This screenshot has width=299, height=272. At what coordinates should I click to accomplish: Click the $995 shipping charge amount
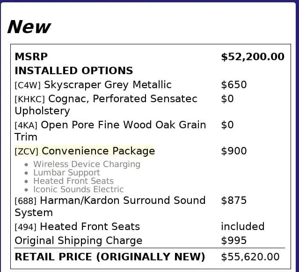[x=233, y=241]
